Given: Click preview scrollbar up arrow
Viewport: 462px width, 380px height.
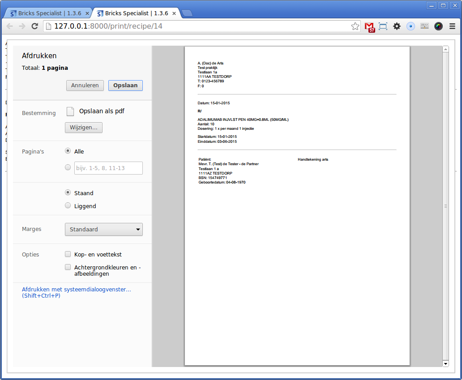Looking at the screenshot, I should [x=445, y=49].
